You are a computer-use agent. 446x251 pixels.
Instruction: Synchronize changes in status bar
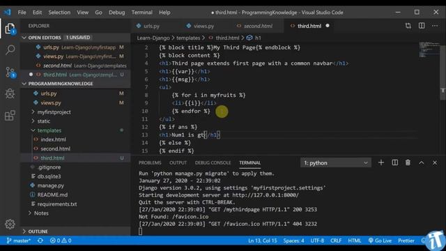pyautogui.click(x=40, y=241)
